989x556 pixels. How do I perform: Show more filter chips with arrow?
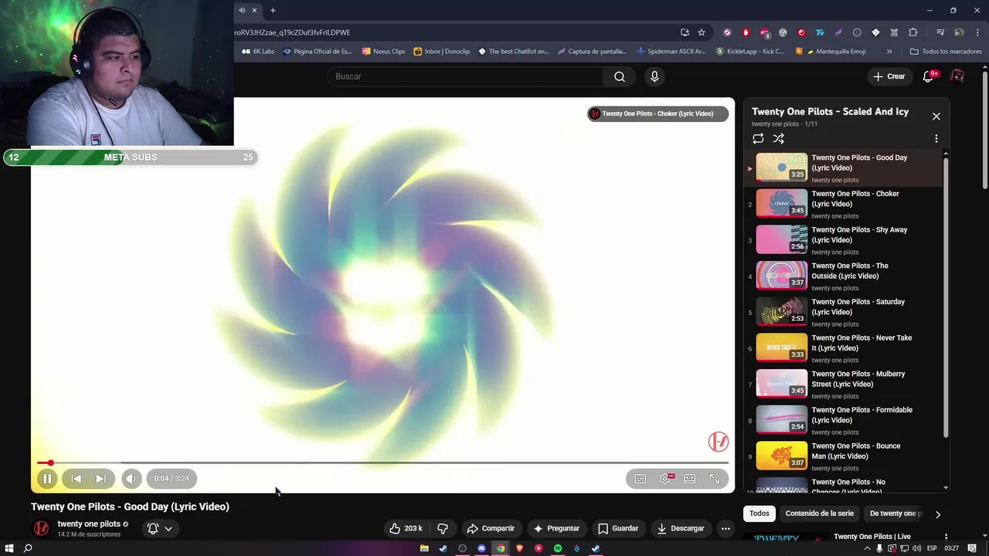coord(938,514)
